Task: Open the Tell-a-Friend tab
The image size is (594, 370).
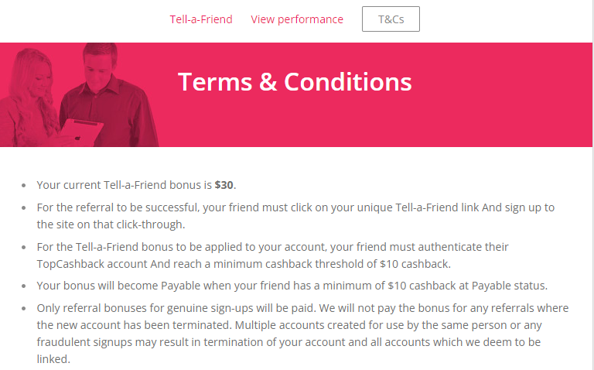Action: click(x=201, y=19)
